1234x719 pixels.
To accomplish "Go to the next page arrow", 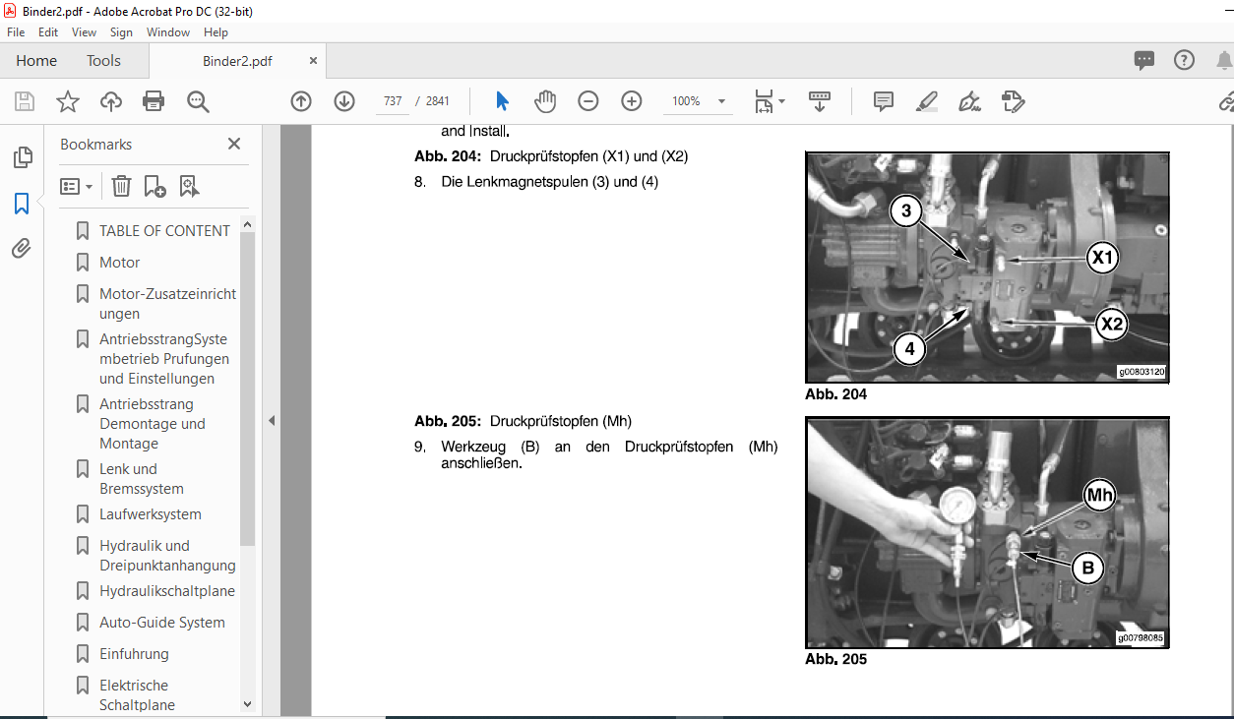I will point(343,101).
